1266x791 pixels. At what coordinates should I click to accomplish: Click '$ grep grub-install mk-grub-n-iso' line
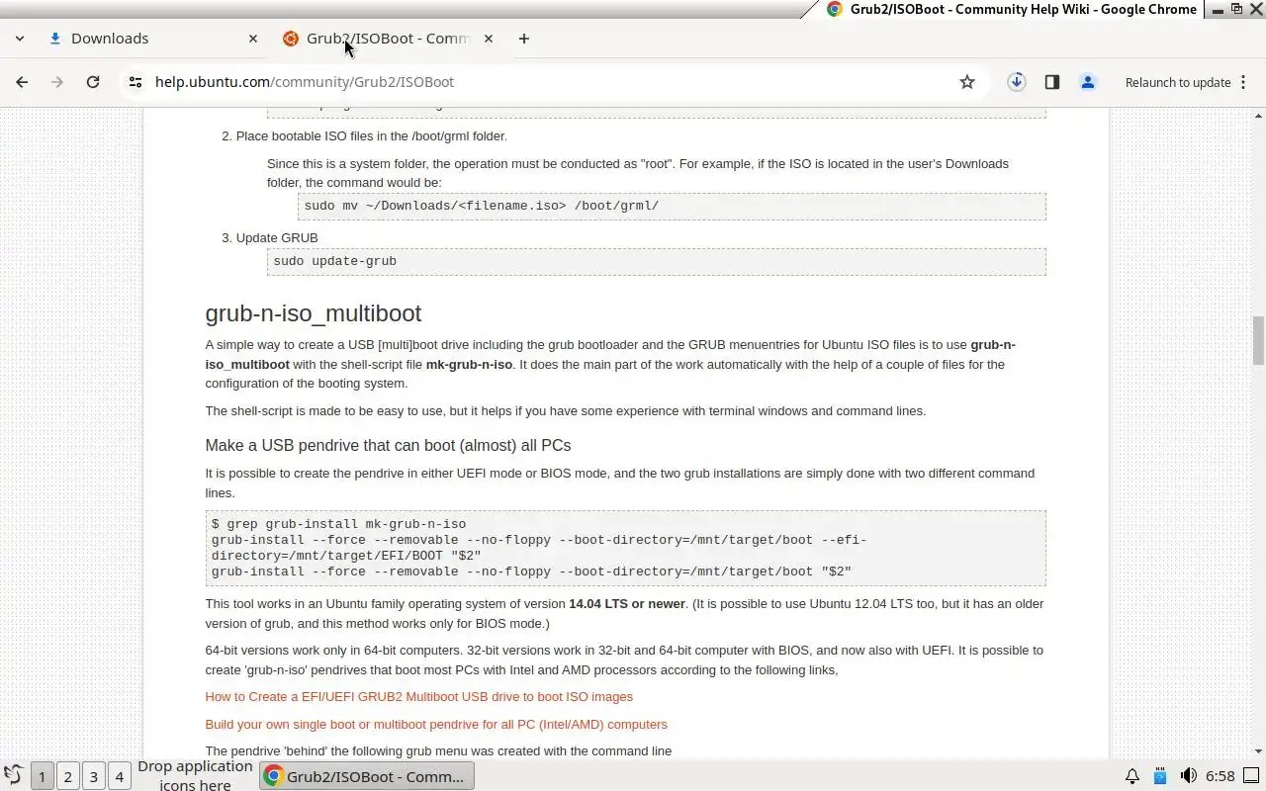pos(338,524)
